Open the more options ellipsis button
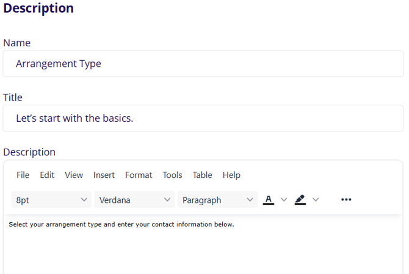Image resolution: width=409 pixels, height=274 pixels. point(346,200)
